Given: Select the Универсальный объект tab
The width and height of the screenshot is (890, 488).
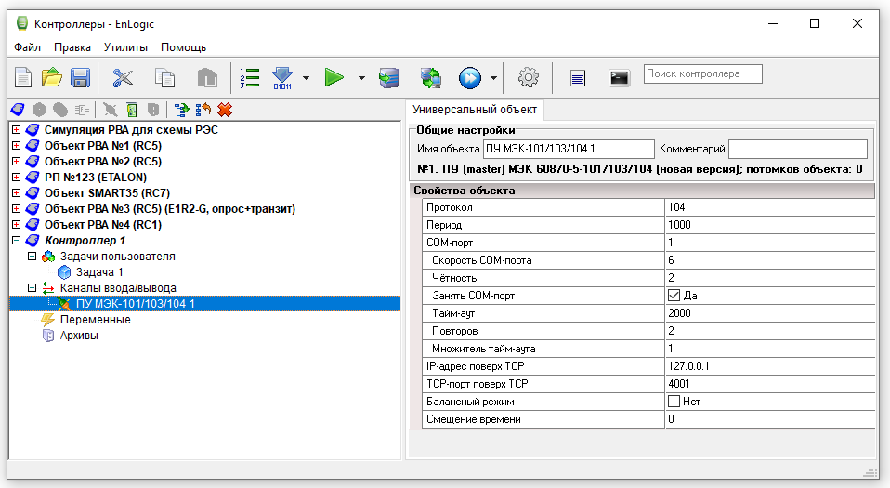Looking at the screenshot, I should (476, 110).
